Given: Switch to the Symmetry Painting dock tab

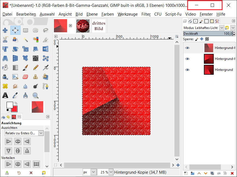Looking at the screenshot, I should click(x=217, y=21).
